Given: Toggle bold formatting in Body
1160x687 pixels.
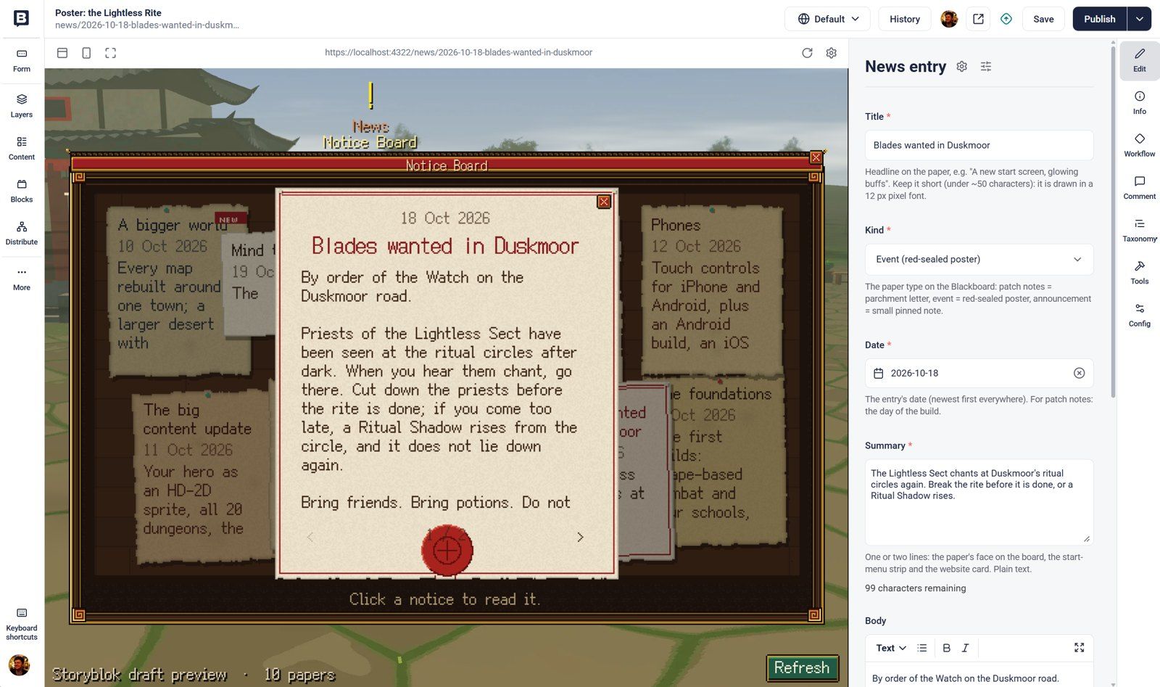Looking at the screenshot, I should (946, 648).
